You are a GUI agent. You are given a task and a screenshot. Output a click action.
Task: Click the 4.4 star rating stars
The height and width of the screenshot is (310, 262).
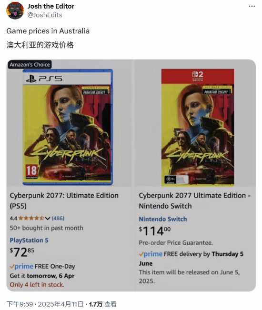31,218
